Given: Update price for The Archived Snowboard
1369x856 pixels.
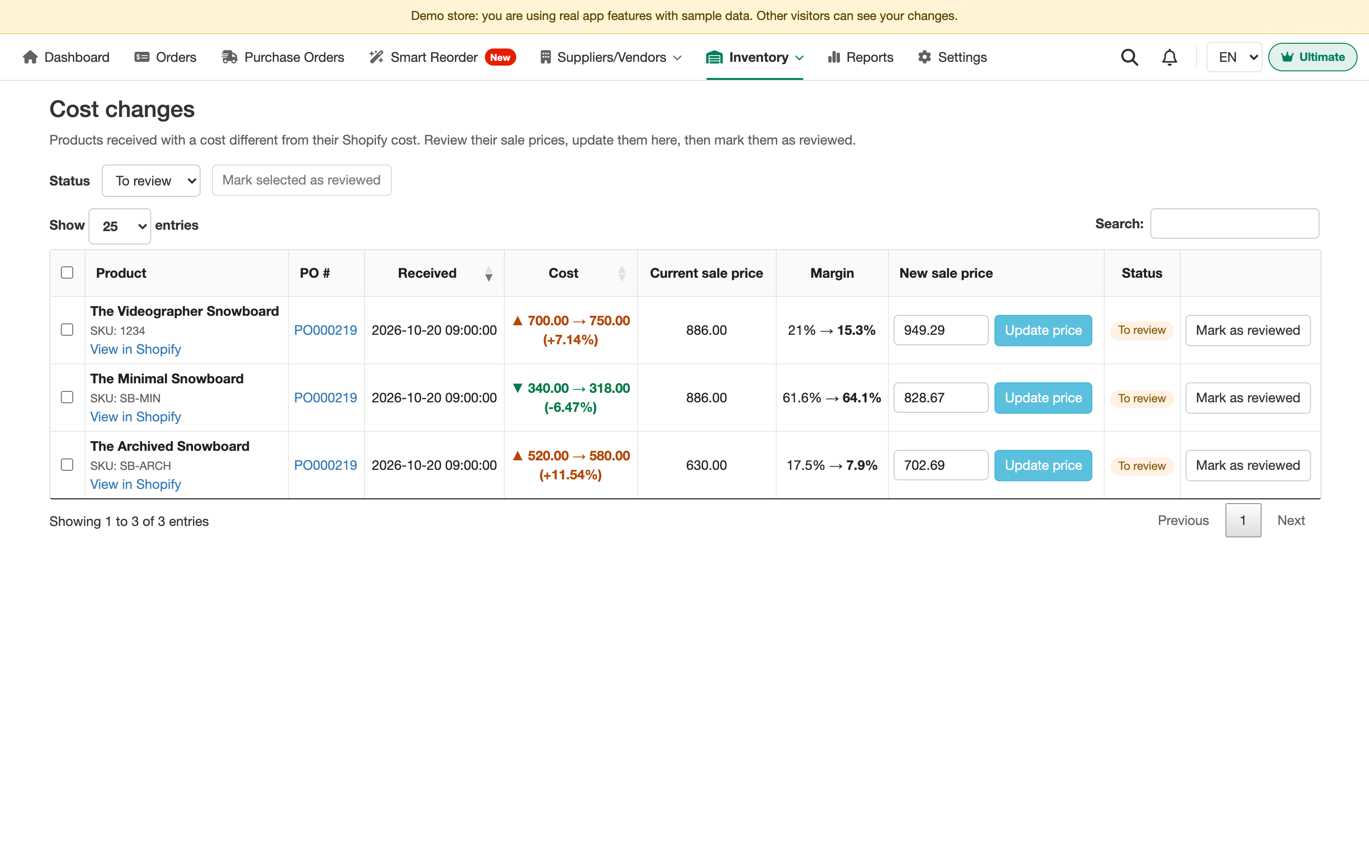Looking at the screenshot, I should [1043, 466].
